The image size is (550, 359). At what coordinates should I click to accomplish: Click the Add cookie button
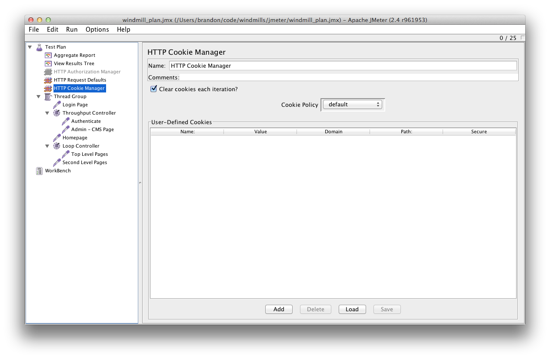tap(279, 310)
